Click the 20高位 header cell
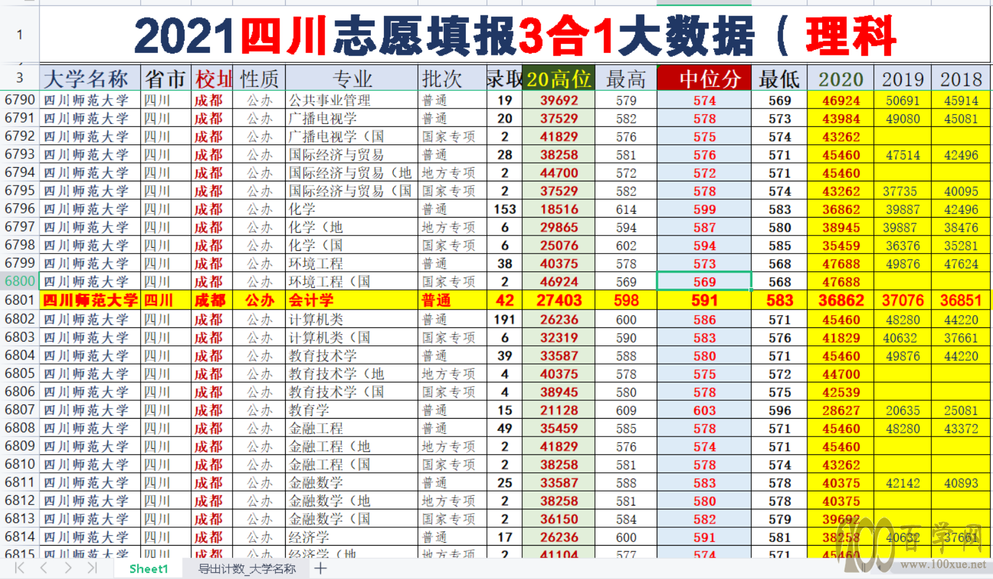Screen dimensions: 993x579 point(559,78)
